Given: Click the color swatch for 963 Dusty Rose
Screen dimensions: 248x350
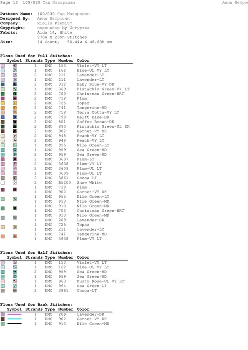Looking at the screenshot, I should [3, 281].
